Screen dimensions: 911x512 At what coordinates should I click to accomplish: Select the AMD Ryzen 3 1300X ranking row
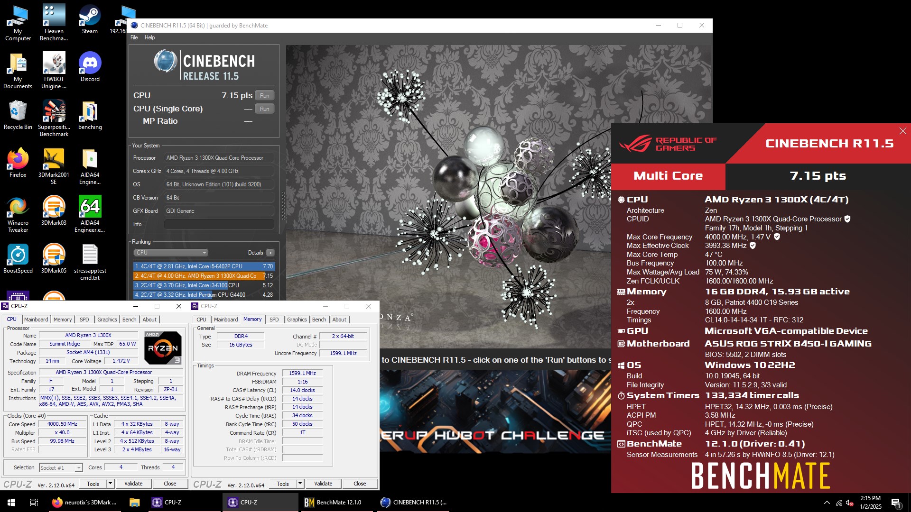coord(204,276)
